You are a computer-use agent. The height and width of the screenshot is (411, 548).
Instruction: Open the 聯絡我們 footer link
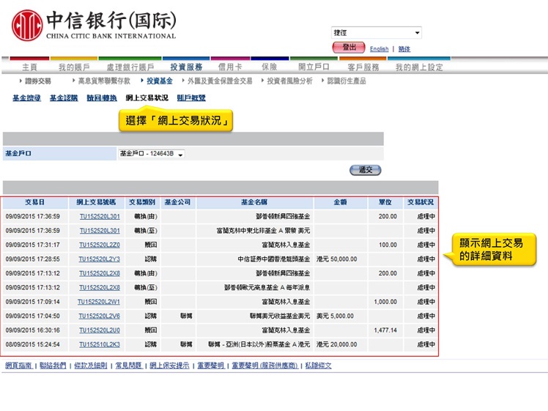[x=53, y=366]
